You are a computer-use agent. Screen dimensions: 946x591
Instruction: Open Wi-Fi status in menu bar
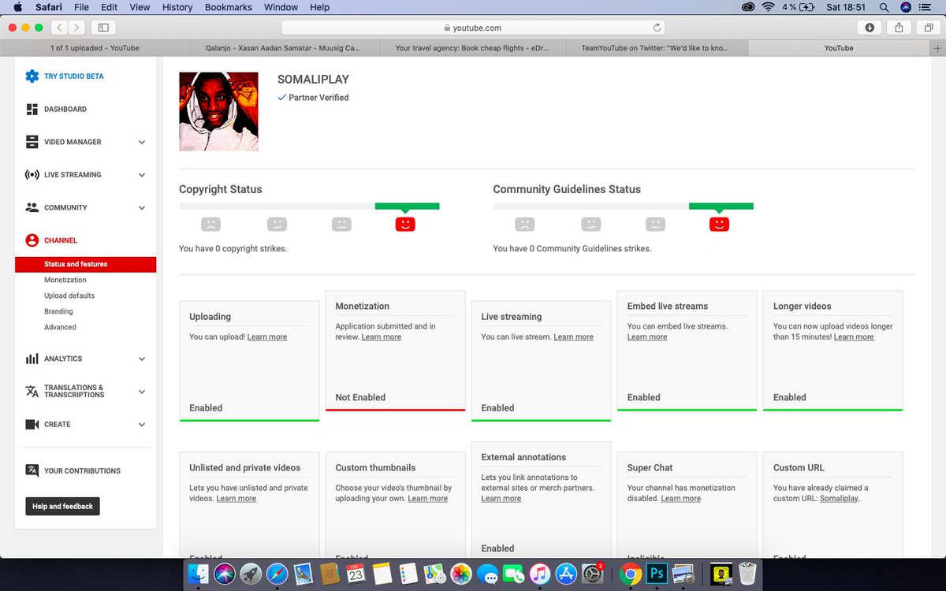click(x=768, y=7)
